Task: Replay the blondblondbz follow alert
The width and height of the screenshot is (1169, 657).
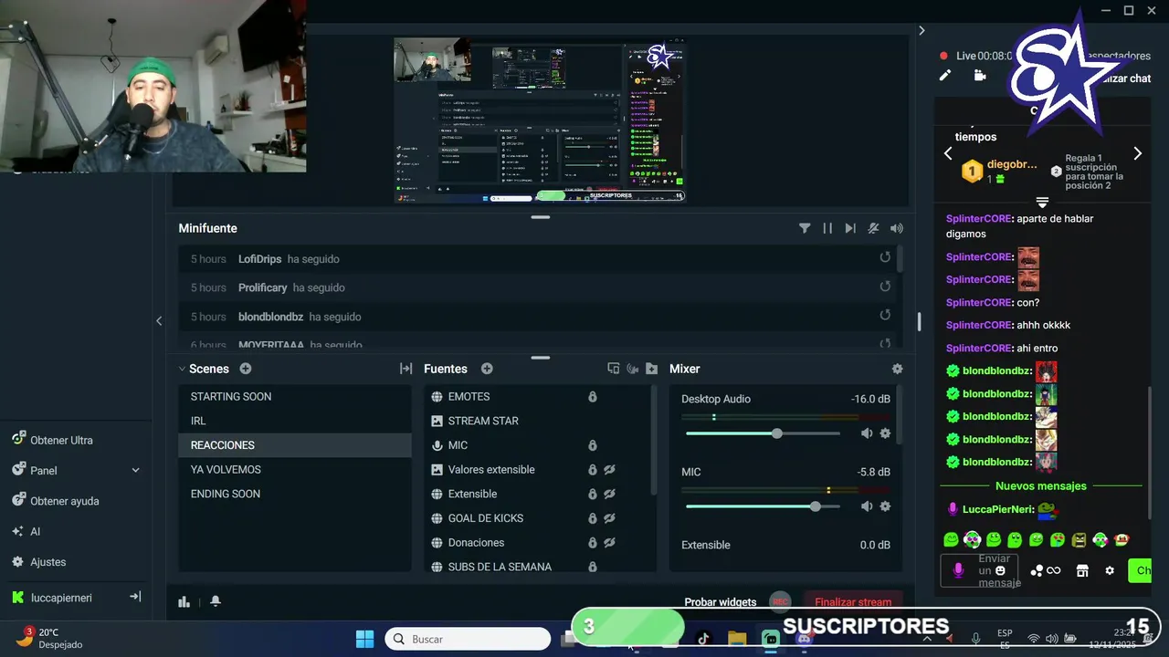Action: pyautogui.click(x=885, y=315)
